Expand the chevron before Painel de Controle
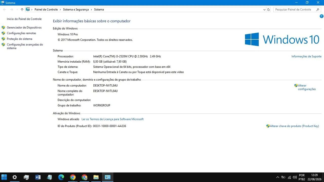This screenshot has height=182, width=324. (x=32, y=9)
